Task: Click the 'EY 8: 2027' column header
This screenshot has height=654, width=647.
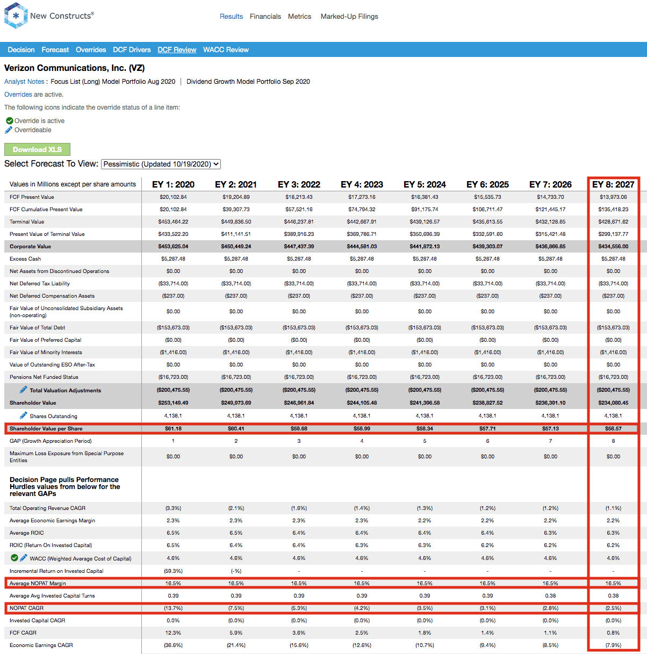Action: pyautogui.click(x=613, y=184)
